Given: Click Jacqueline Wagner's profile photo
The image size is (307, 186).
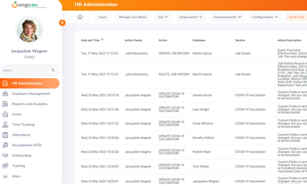Looking at the screenshot, I should (x=29, y=30).
